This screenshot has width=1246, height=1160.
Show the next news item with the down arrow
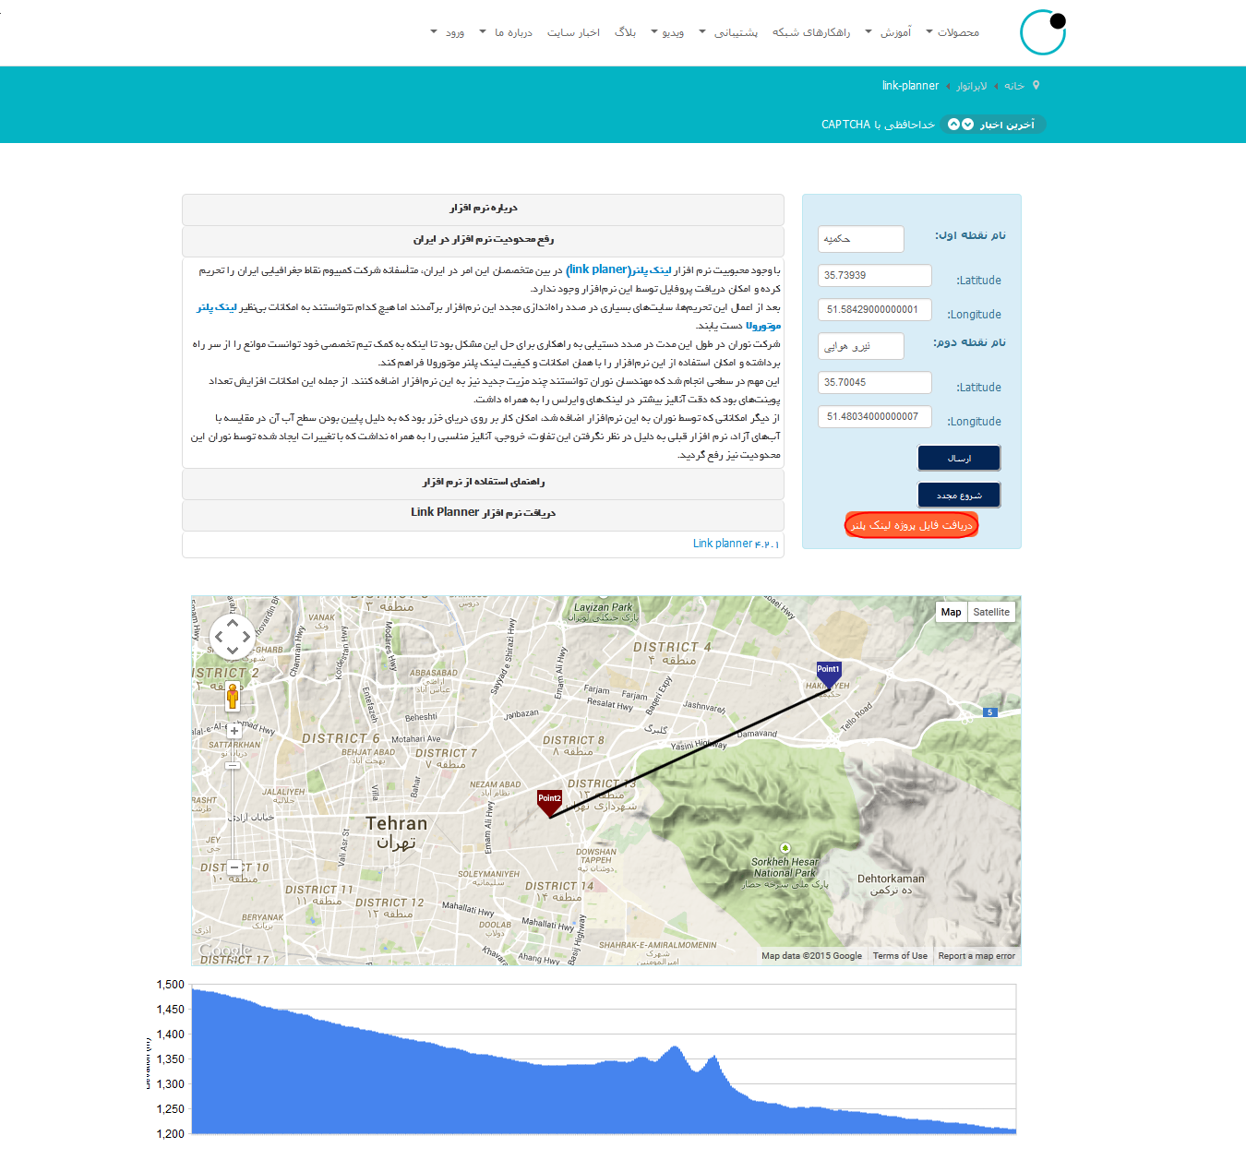(967, 125)
